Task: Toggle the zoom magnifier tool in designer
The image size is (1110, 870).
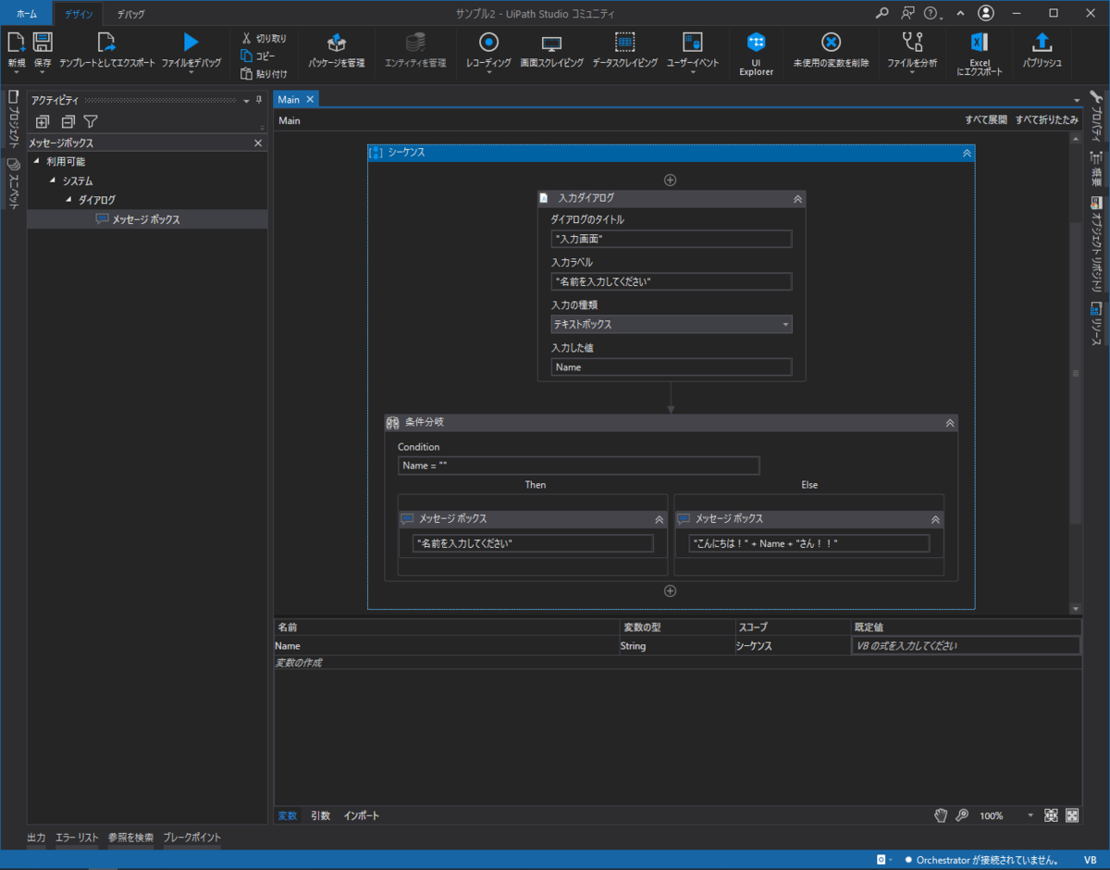Action: coord(962,815)
